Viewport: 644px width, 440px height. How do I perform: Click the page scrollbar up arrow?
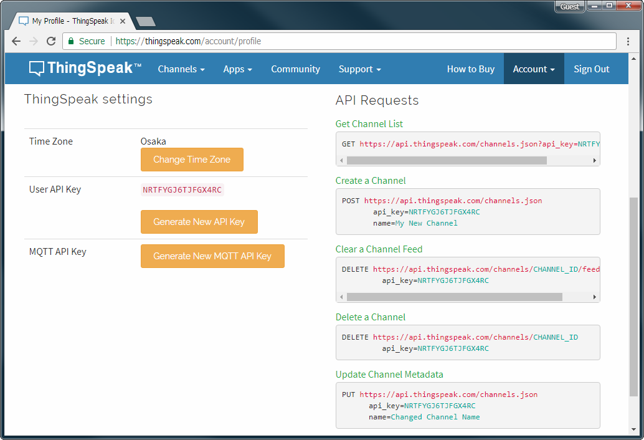coord(633,59)
